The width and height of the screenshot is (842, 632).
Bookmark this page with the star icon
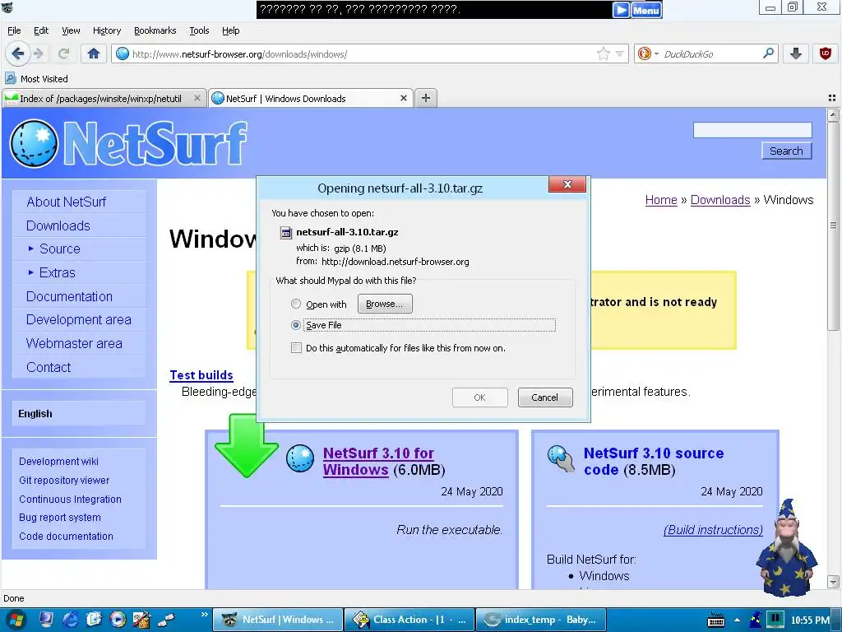(x=604, y=53)
